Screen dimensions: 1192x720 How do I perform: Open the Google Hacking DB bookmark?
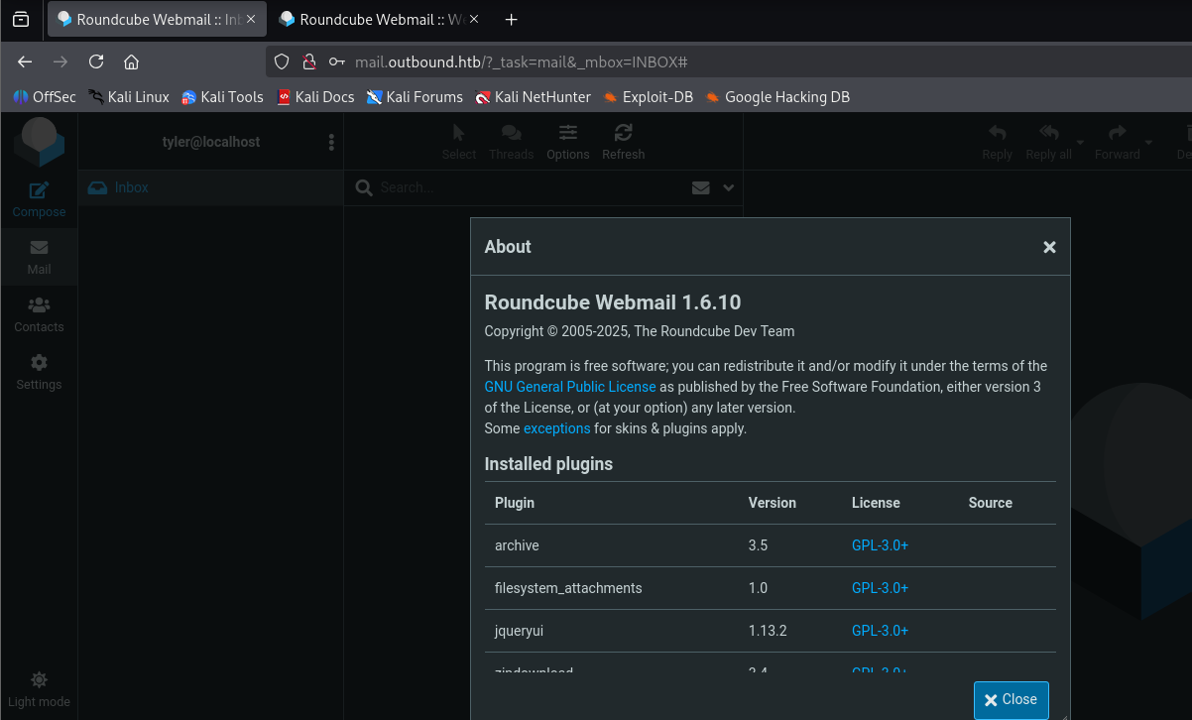pyautogui.click(x=777, y=97)
